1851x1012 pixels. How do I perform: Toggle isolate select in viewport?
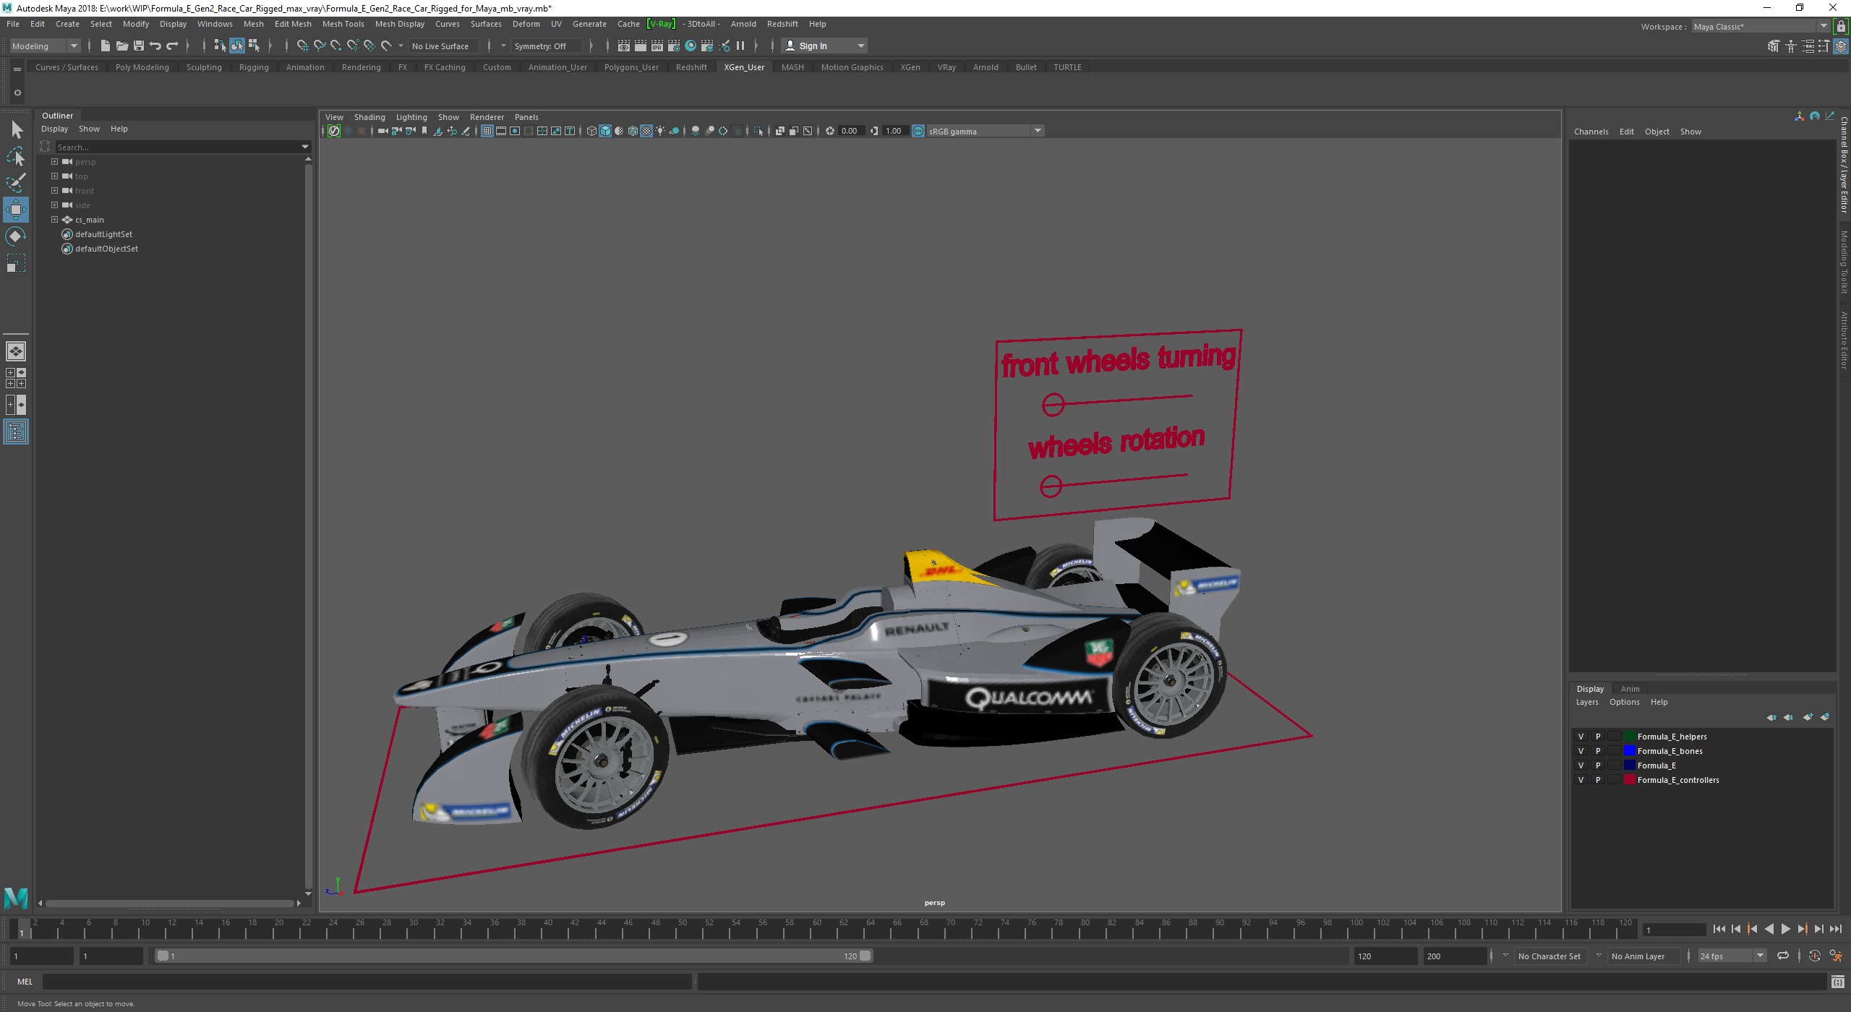758,131
